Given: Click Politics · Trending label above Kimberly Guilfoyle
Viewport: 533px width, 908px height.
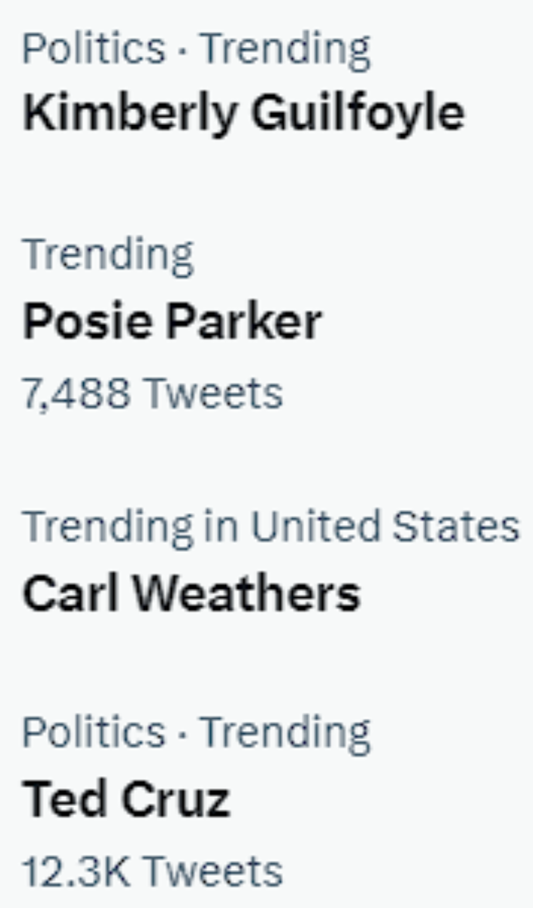Looking at the screenshot, I should pos(196,49).
